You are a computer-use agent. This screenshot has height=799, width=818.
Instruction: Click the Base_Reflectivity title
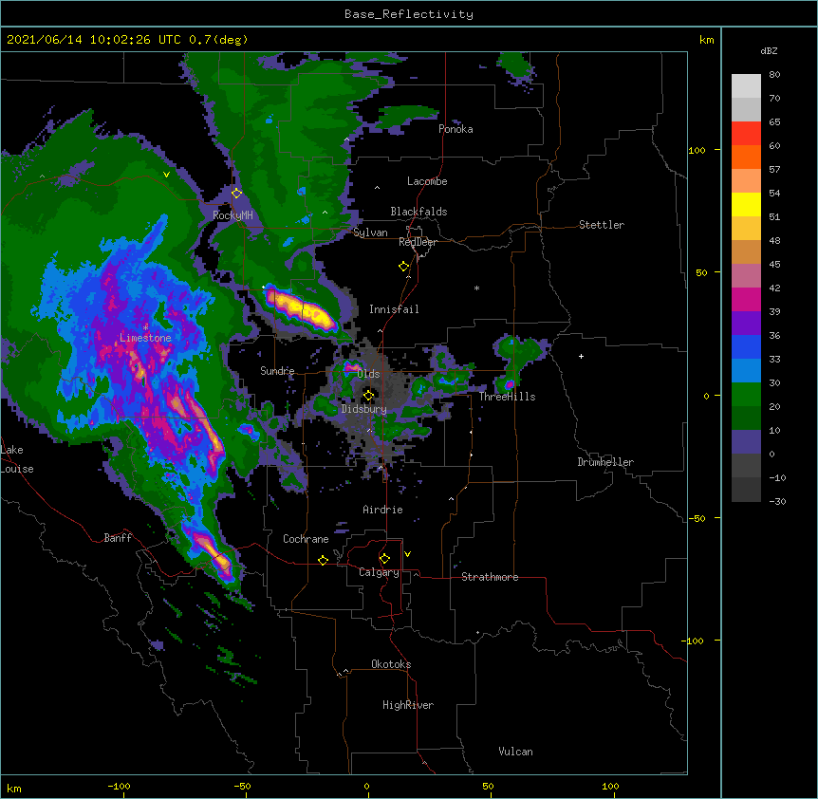pyautogui.click(x=409, y=14)
